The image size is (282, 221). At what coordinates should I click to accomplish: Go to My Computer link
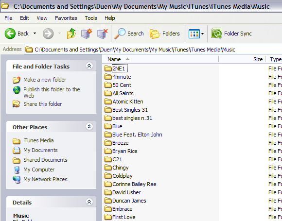(39, 170)
